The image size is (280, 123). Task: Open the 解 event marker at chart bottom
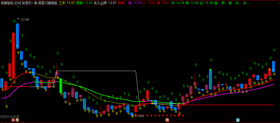[238, 120]
